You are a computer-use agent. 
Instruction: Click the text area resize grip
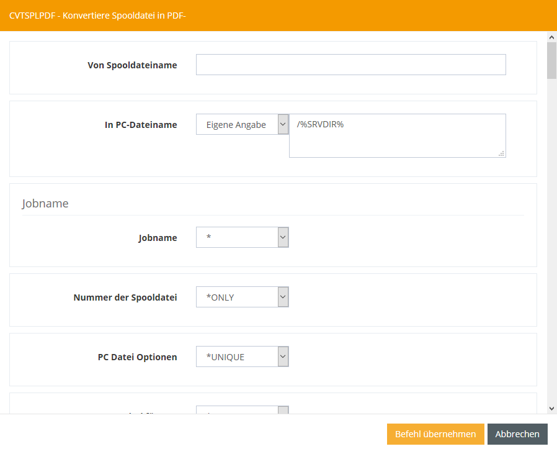pyautogui.click(x=501, y=153)
